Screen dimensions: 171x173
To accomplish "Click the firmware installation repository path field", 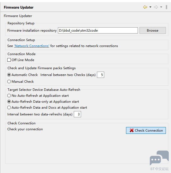I will point(98,31).
